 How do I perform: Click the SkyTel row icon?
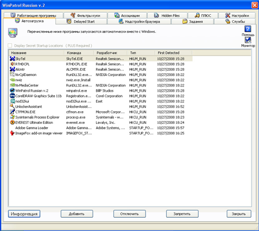(12, 59)
